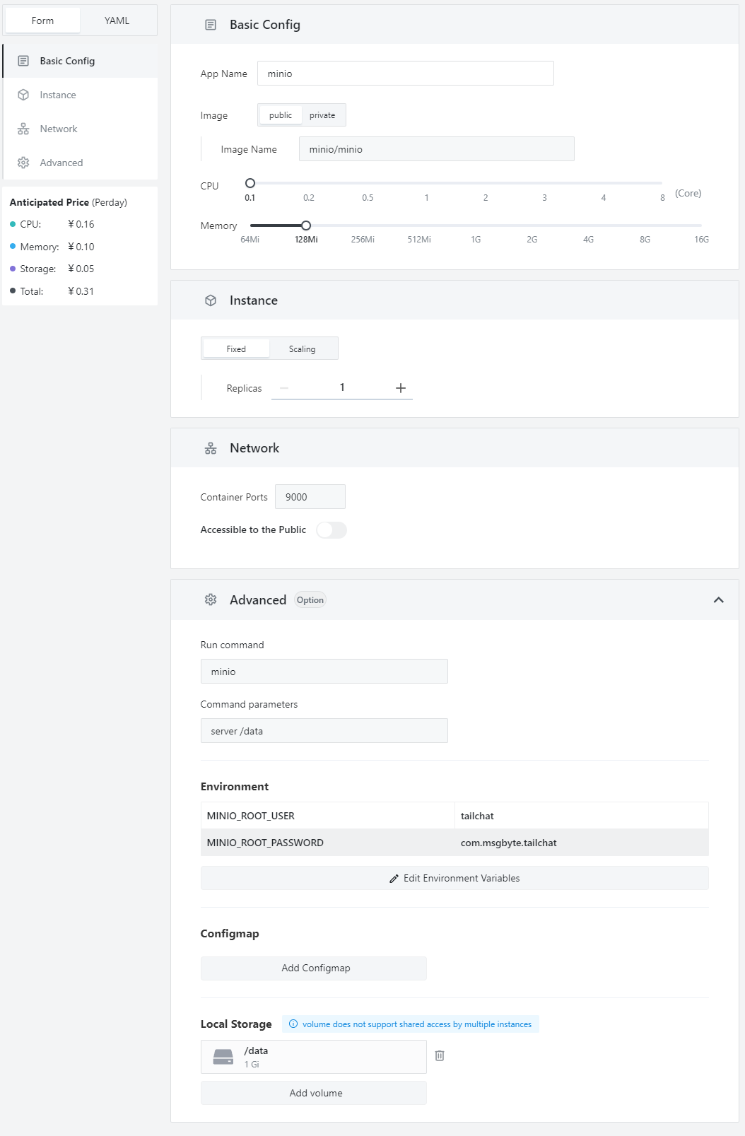This screenshot has height=1136, width=745.
Task: Click the plus icon to increase replicas
Action: tap(401, 388)
